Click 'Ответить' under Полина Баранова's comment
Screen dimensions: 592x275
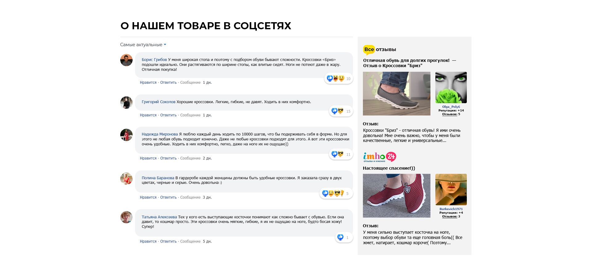168,197
